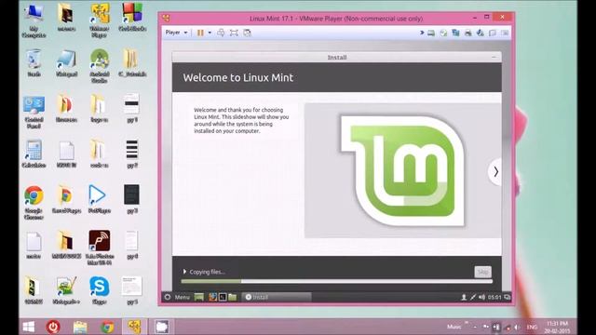Select VMware Player on the Windows taskbar

(134, 327)
